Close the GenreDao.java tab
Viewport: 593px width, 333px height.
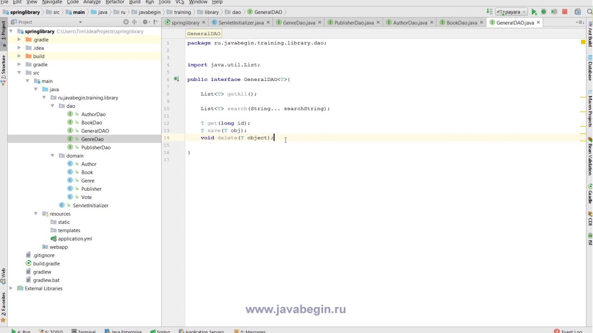coord(319,23)
